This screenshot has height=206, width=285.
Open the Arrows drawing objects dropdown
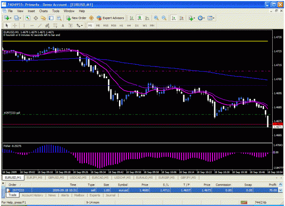pyautogui.click(x=79, y=26)
